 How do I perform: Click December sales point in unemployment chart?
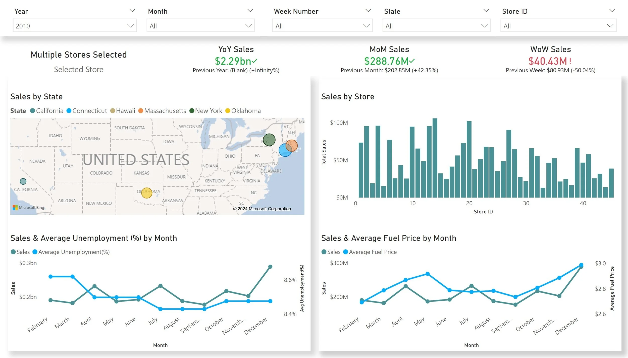click(x=270, y=267)
